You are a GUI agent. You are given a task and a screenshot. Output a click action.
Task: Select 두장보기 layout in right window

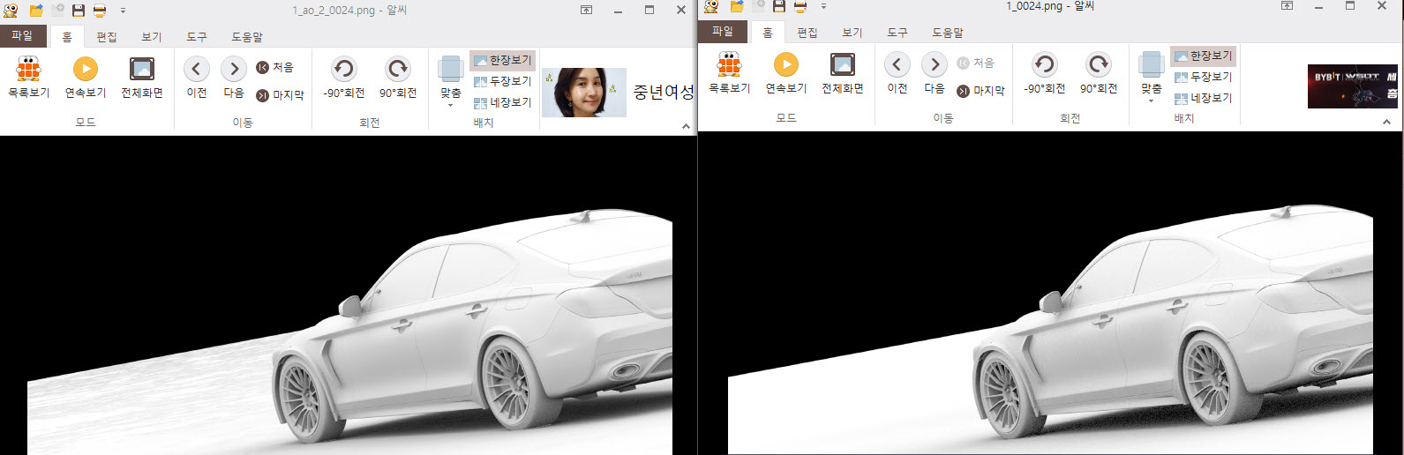point(1203,77)
